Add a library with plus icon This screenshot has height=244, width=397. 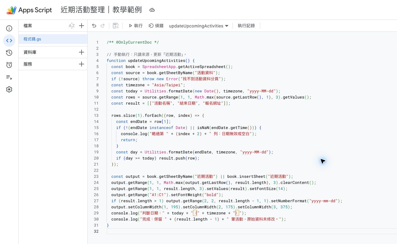click(81, 52)
